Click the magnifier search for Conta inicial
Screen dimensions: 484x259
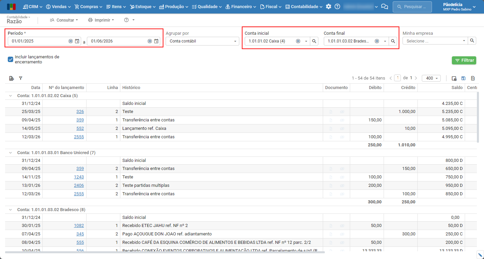click(x=314, y=41)
